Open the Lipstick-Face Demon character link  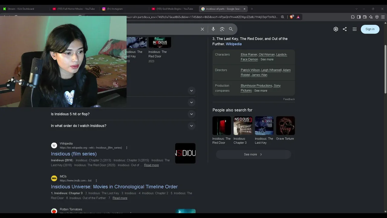pyautogui.click(x=264, y=57)
